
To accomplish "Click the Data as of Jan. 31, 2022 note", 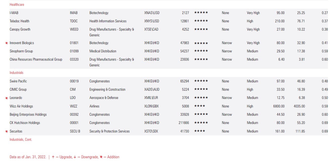I will 28,157.
